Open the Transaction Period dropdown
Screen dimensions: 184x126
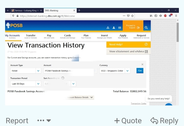tap(38, 84)
